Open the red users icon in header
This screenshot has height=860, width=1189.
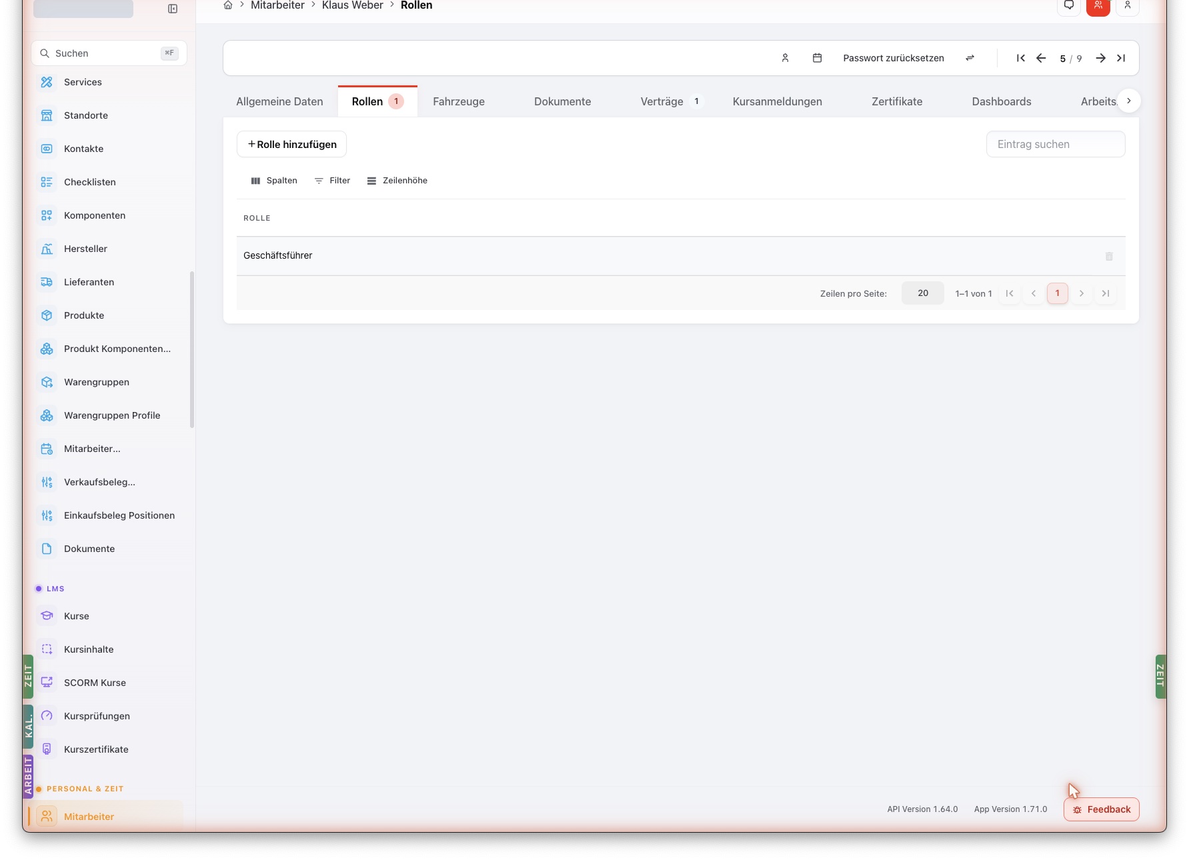[x=1098, y=6]
